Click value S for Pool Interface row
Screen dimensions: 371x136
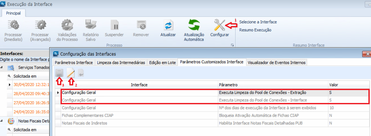tap(349, 100)
